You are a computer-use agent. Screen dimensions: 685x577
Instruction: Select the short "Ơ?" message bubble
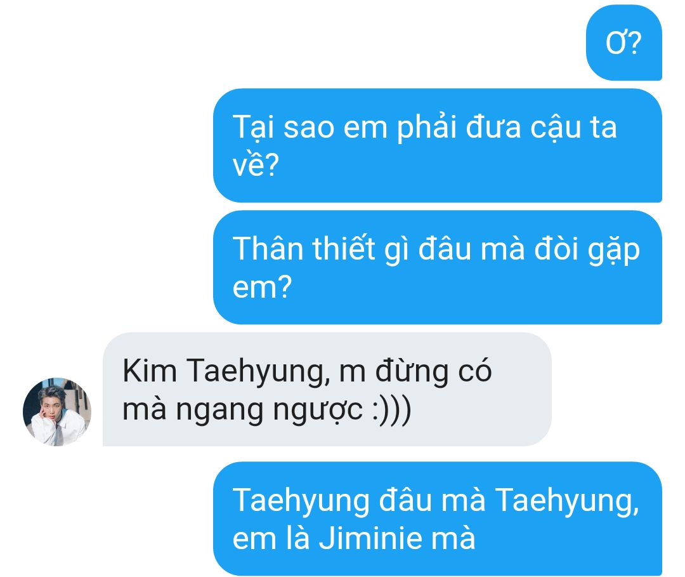[x=624, y=43]
